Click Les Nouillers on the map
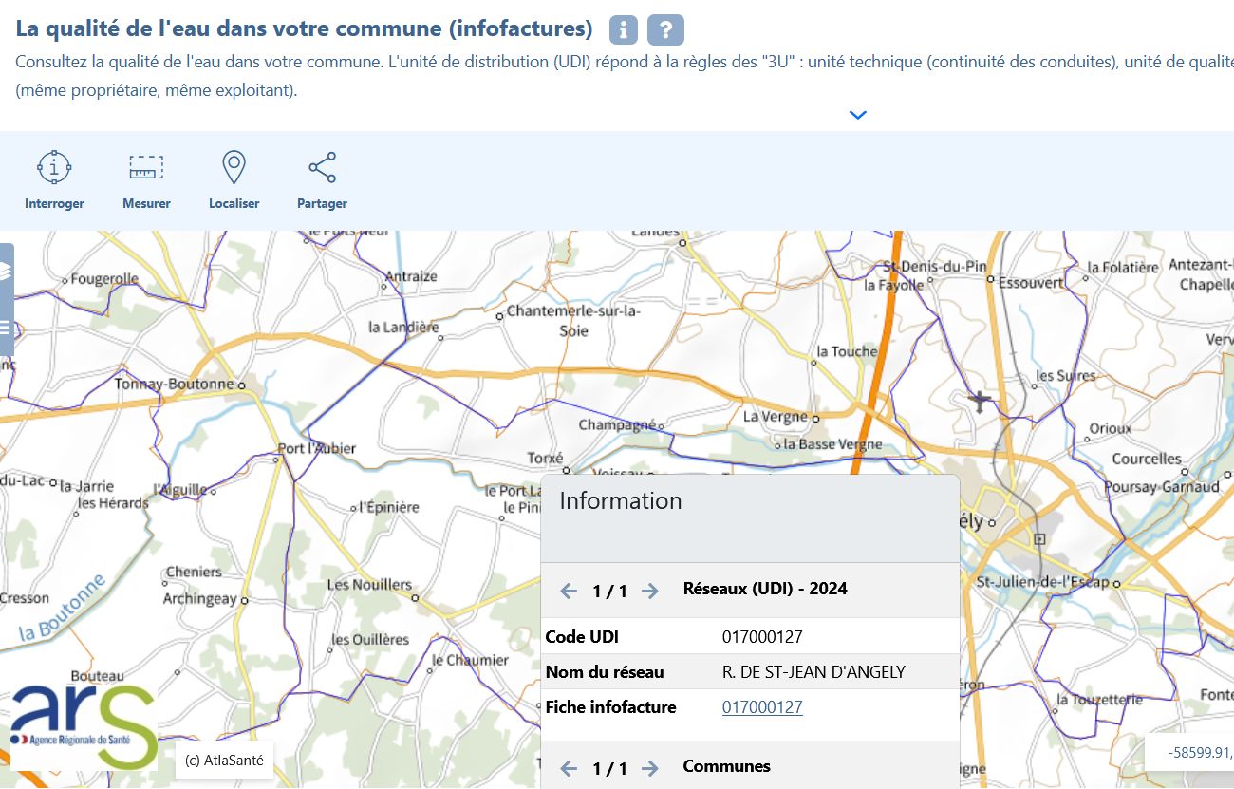This screenshot has width=1234, height=789. point(369,585)
